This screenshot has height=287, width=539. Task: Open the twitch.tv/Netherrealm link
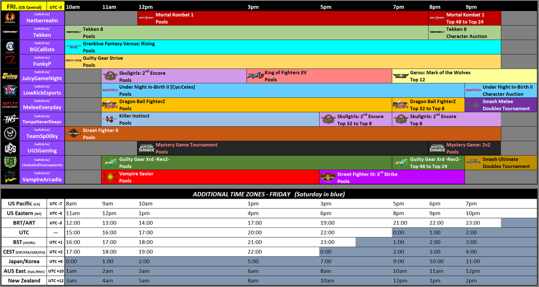point(43,18)
